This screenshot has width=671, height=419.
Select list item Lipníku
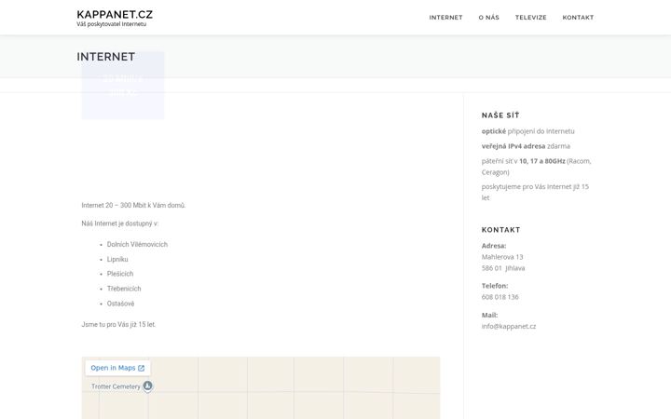[117, 260]
